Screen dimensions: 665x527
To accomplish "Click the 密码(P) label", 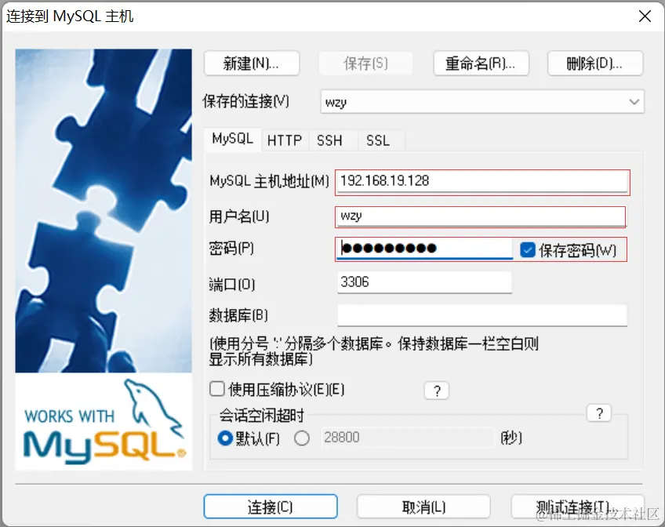I will pyautogui.click(x=231, y=248).
